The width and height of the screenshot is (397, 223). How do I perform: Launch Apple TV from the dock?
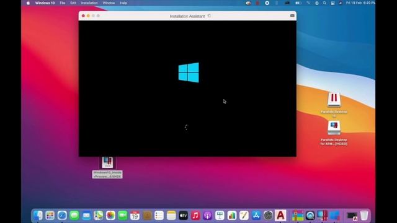183,216
